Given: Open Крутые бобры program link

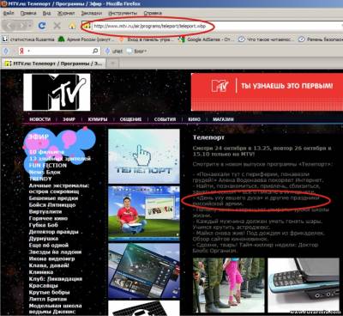Looking at the screenshot, I should click(49, 292).
